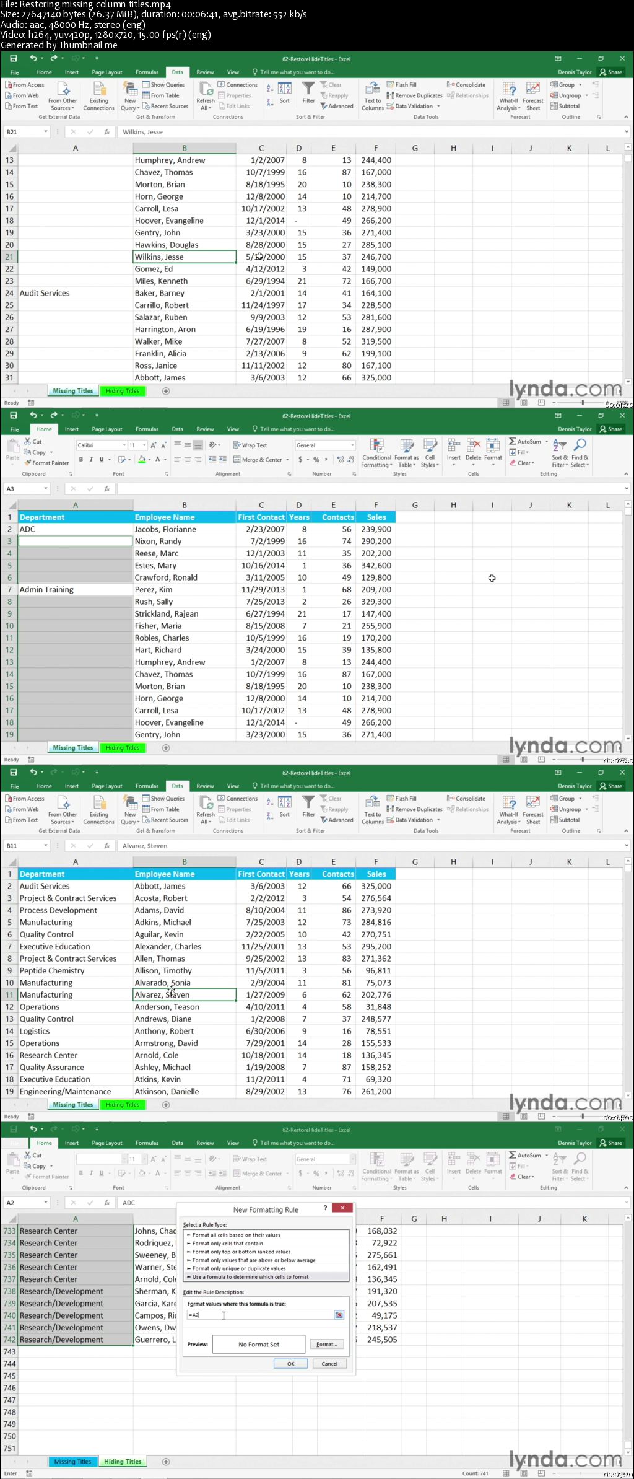
Task: Click the Format... button in the dialog
Action: tap(326, 1344)
